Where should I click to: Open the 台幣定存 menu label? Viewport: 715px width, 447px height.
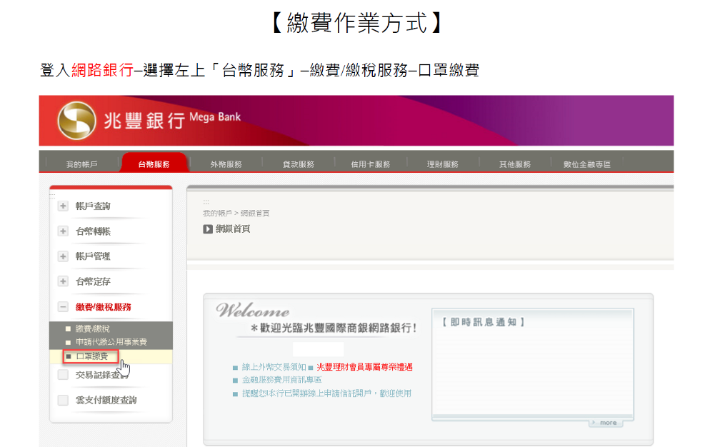[x=93, y=281]
